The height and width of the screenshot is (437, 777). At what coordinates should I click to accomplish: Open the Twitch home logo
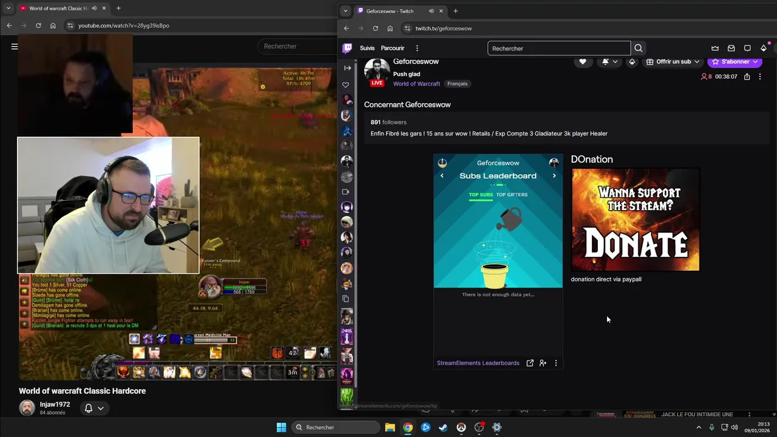click(x=347, y=48)
